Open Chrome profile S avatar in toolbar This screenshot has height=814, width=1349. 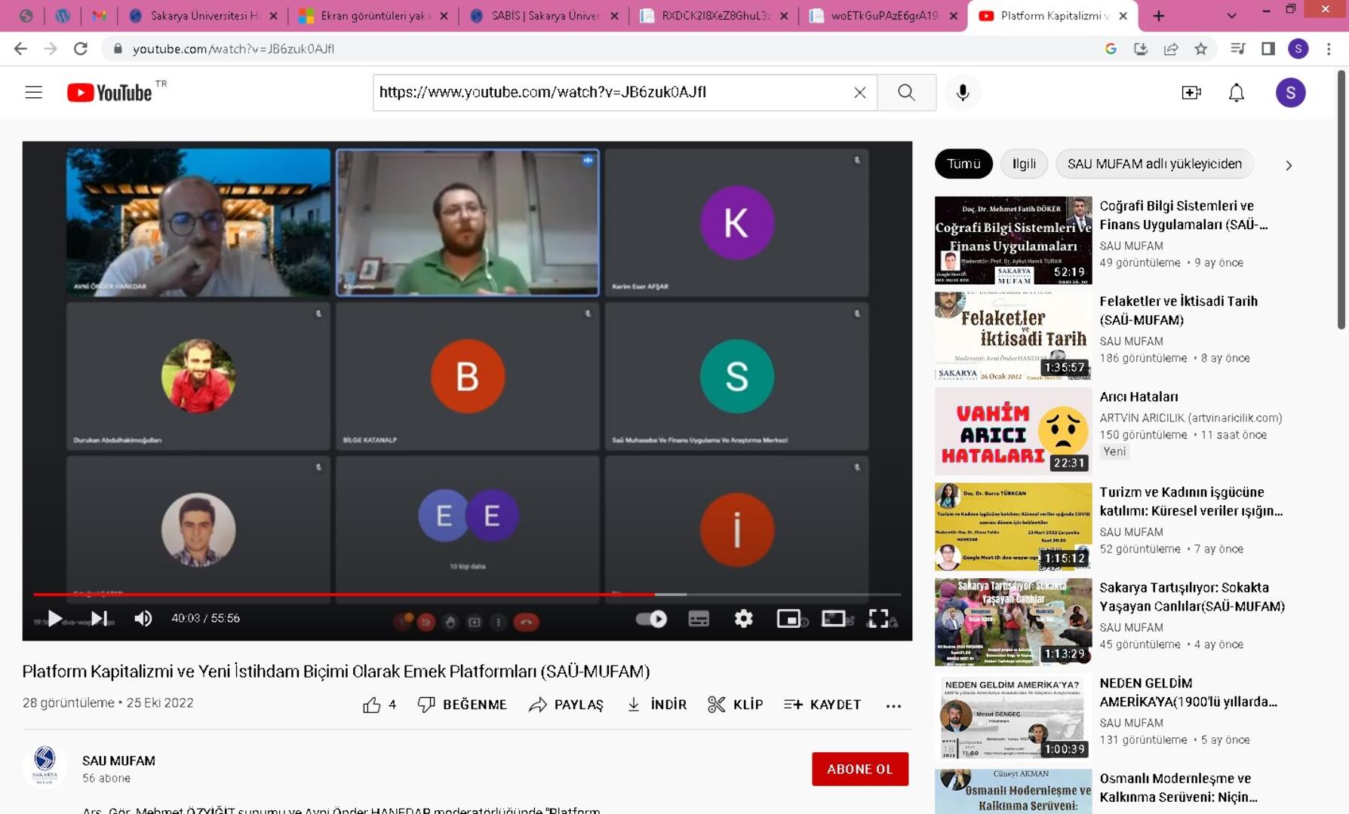[1298, 49]
